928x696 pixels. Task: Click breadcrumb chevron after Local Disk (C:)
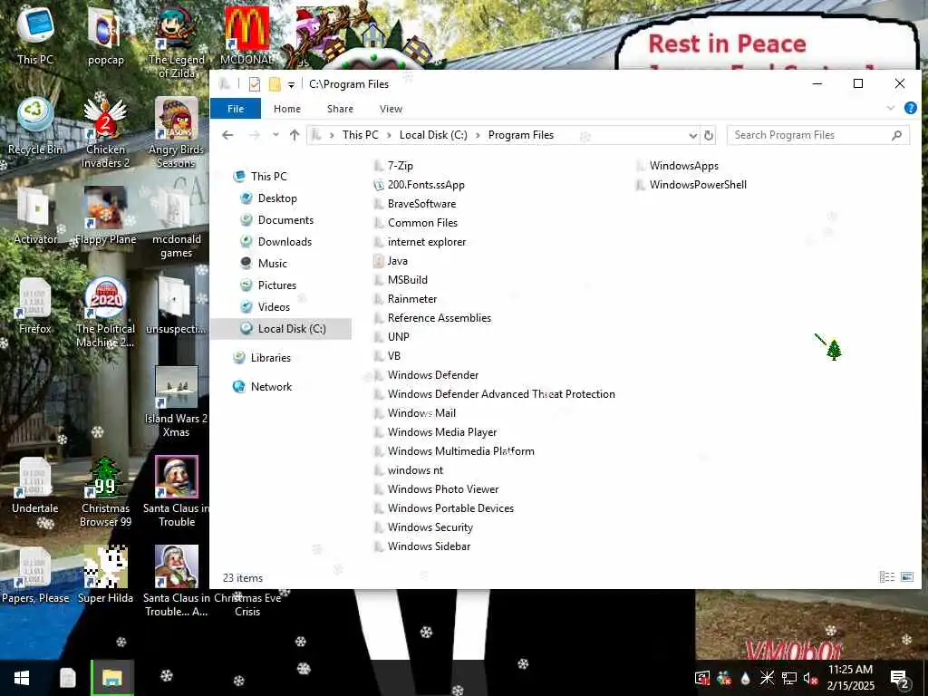click(478, 135)
